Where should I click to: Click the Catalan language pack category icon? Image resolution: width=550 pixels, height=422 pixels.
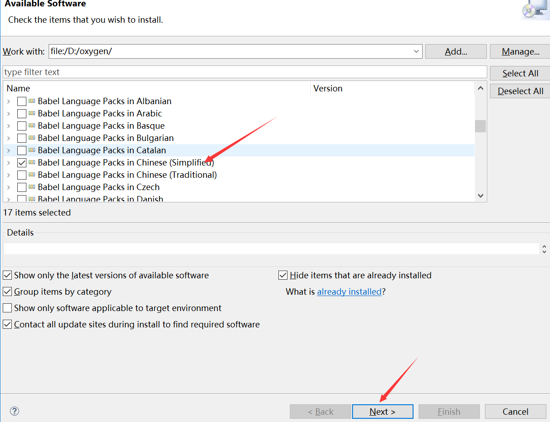tap(32, 150)
